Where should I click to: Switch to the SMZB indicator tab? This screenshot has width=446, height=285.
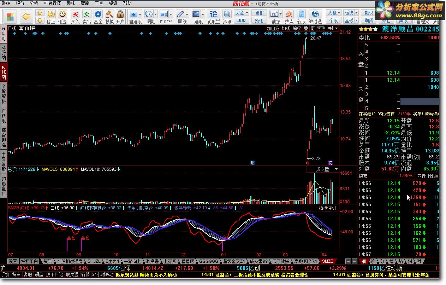point(328,261)
